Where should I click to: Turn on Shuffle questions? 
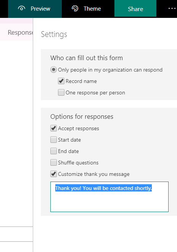[x=53, y=163]
